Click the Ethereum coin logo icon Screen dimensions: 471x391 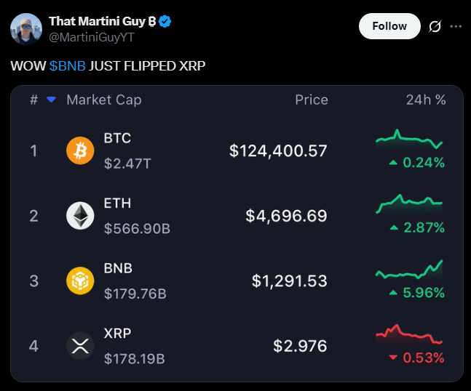80,216
